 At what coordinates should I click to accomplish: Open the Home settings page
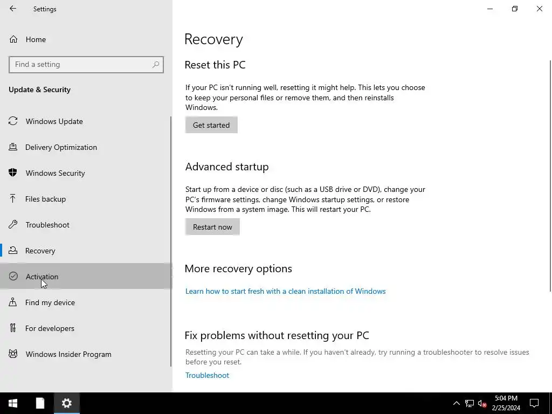pos(86,39)
